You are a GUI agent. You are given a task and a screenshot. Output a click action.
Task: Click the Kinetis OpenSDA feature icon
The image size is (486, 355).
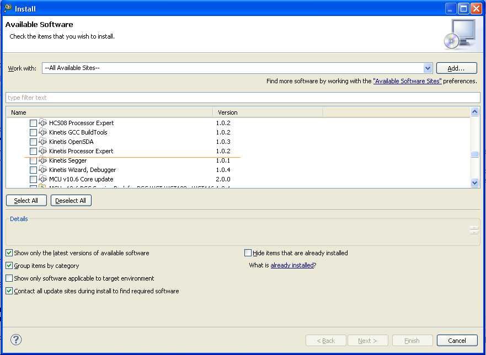[x=43, y=142]
